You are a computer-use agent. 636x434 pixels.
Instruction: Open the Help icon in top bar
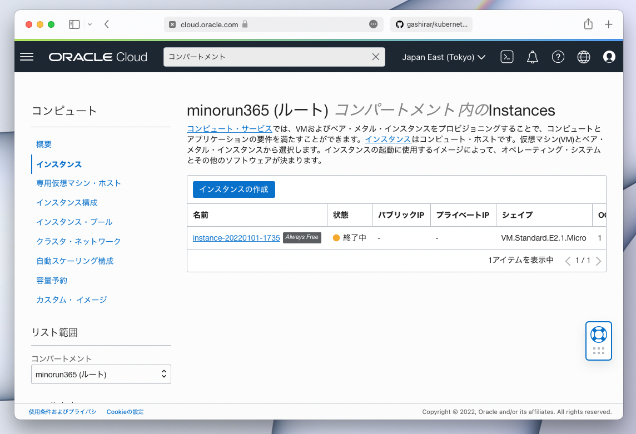point(558,57)
